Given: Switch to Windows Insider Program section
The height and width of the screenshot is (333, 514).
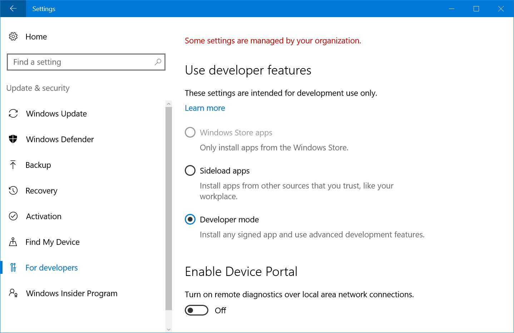Looking at the screenshot, I should click(71, 293).
